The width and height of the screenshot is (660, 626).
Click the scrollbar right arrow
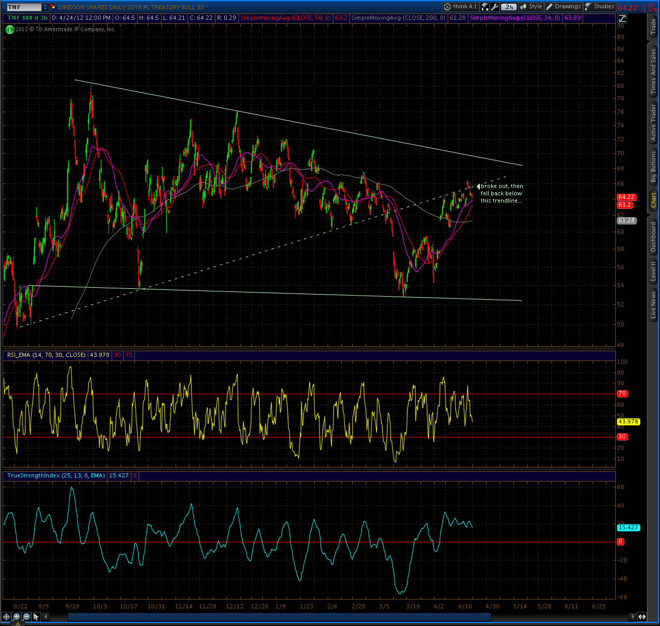[632, 617]
